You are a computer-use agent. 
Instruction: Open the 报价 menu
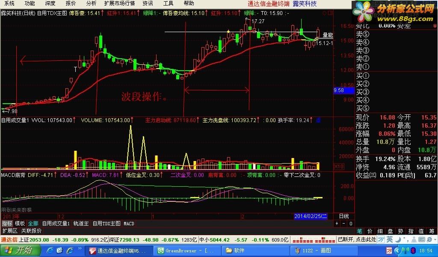(x=71, y=3)
